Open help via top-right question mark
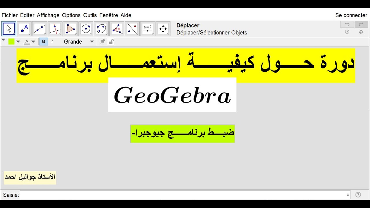The image size is (370, 208). coord(347,32)
